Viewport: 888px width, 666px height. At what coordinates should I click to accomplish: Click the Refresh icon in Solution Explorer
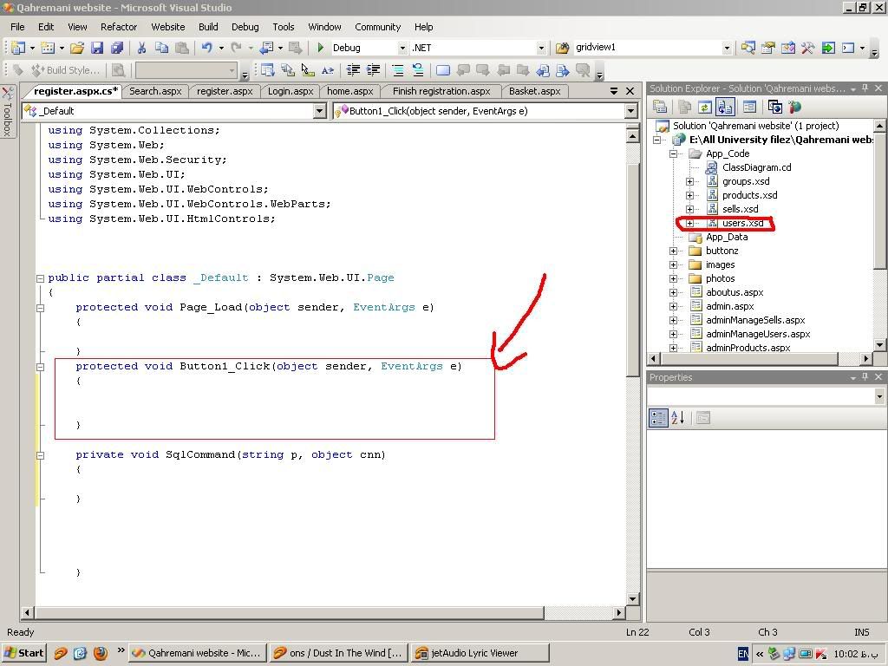click(x=704, y=107)
